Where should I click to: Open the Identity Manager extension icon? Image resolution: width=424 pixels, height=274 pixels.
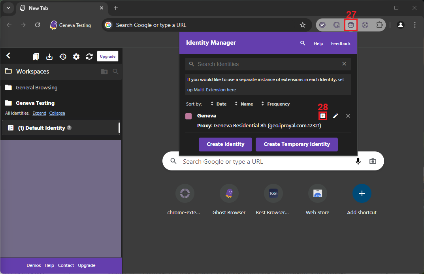tap(351, 25)
